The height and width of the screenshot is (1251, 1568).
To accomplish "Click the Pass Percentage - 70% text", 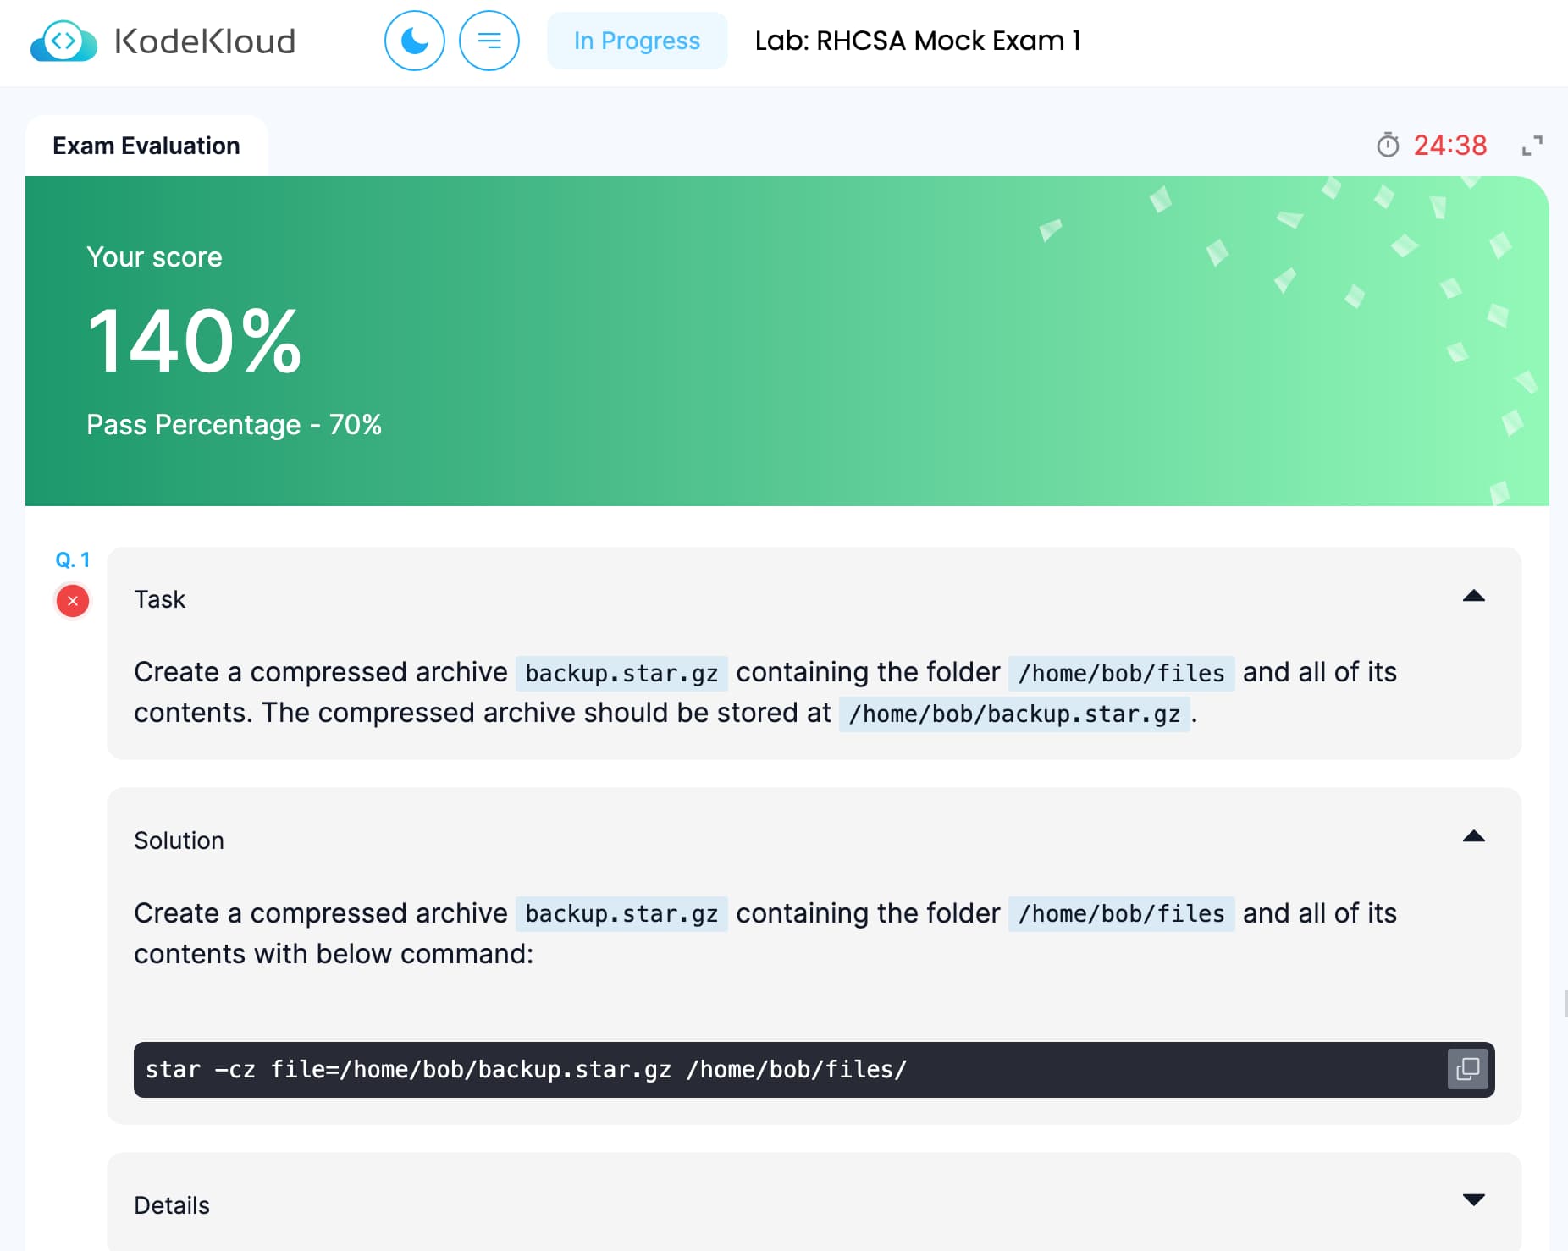I will tap(234, 424).
